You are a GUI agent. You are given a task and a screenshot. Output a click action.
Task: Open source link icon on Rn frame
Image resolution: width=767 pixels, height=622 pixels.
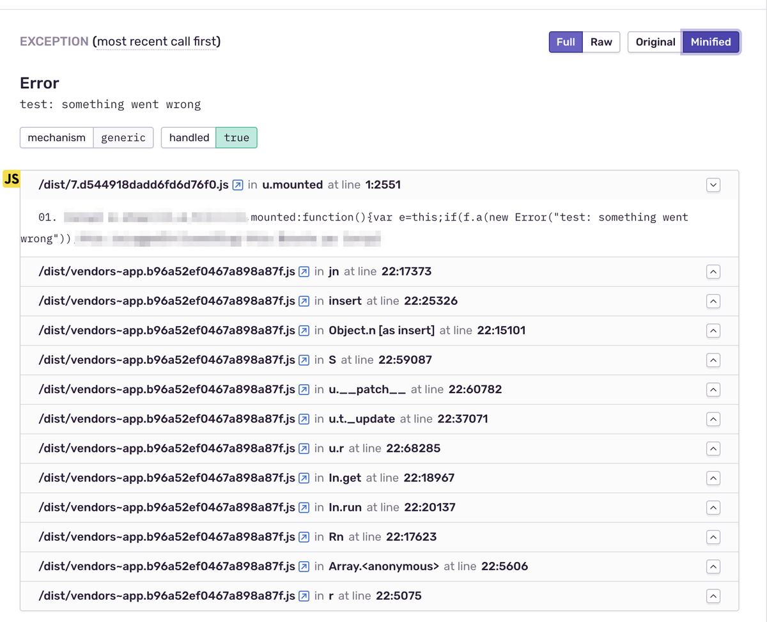point(304,537)
